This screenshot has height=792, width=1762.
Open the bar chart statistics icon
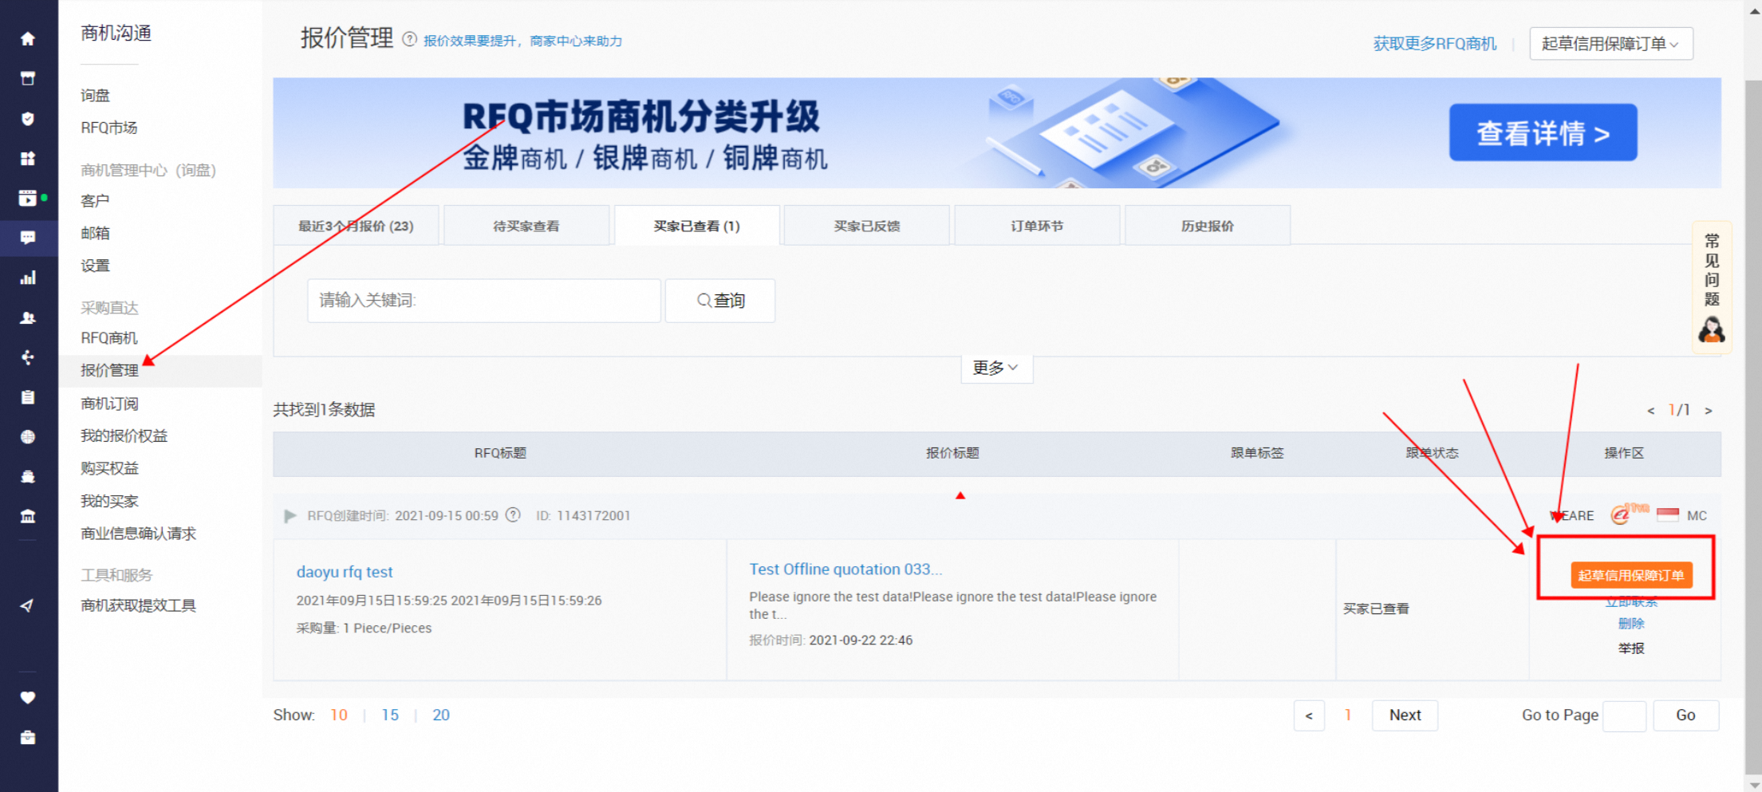(x=28, y=277)
